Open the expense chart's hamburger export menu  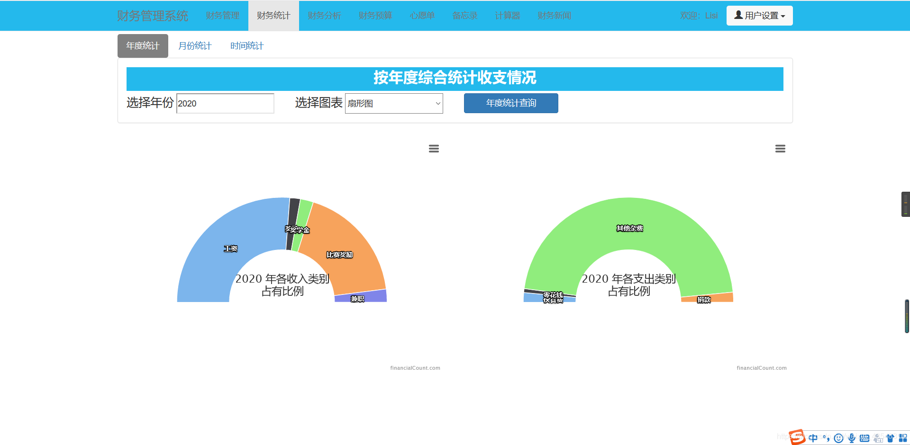click(781, 148)
